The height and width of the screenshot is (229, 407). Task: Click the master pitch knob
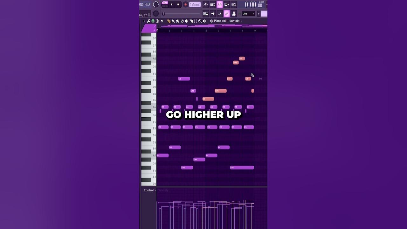[x=156, y=14]
